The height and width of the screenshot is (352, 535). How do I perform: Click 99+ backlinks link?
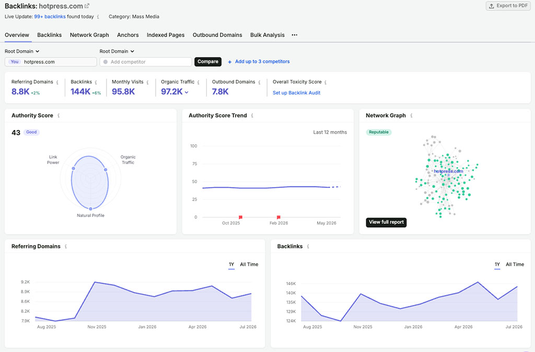(x=50, y=17)
